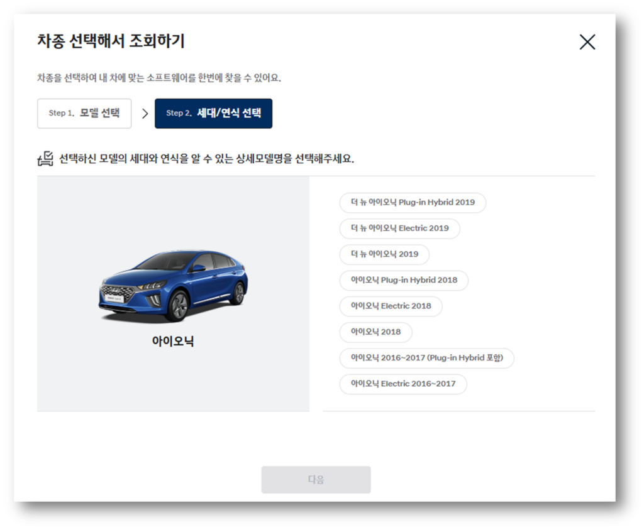Select 아이오닉 Electric 2016~2017
The height and width of the screenshot is (530, 644).
pos(402,384)
